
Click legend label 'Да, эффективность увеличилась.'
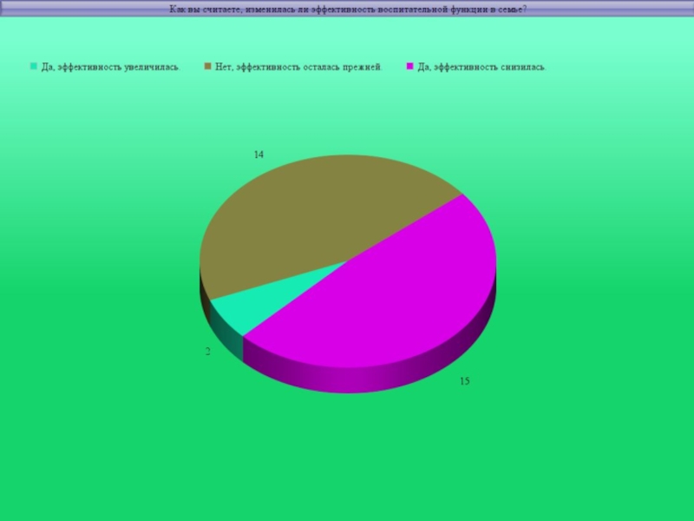point(111,67)
